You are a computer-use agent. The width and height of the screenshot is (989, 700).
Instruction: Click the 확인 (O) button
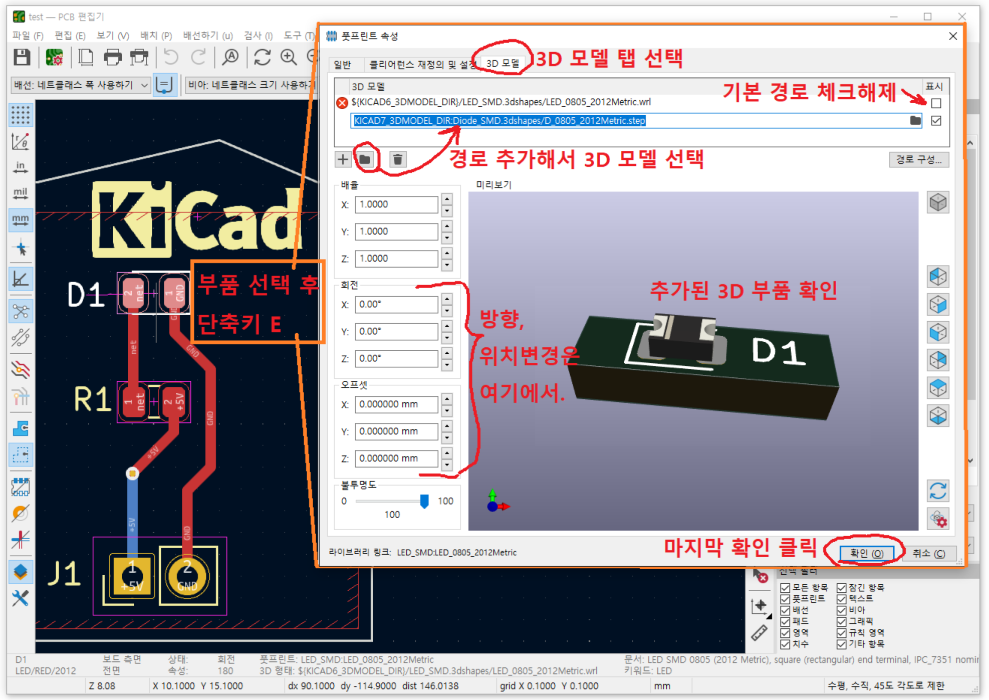pos(866,553)
